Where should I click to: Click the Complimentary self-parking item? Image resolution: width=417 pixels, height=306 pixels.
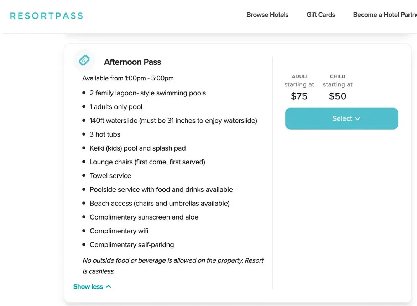pos(132,245)
